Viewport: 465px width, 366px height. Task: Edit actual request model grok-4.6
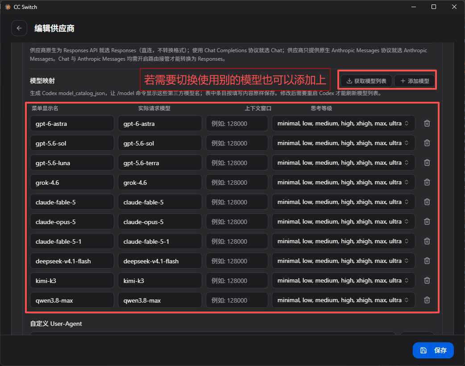click(x=160, y=183)
